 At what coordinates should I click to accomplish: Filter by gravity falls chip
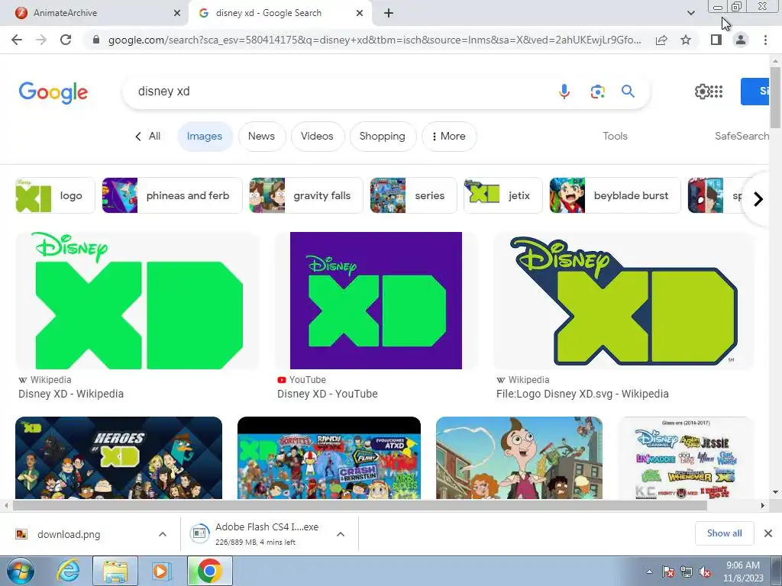(306, 195)
